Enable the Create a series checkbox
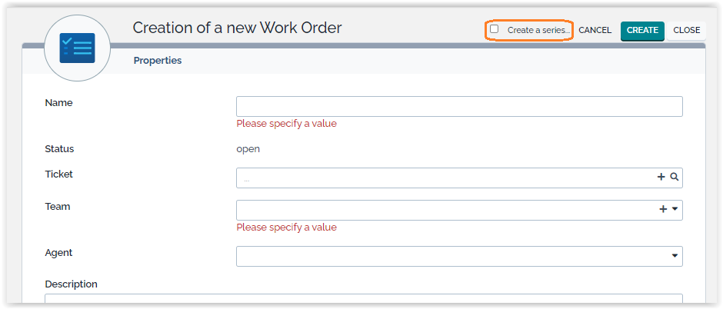Viewport: 723px width, 309px height. tap(495, 29)
